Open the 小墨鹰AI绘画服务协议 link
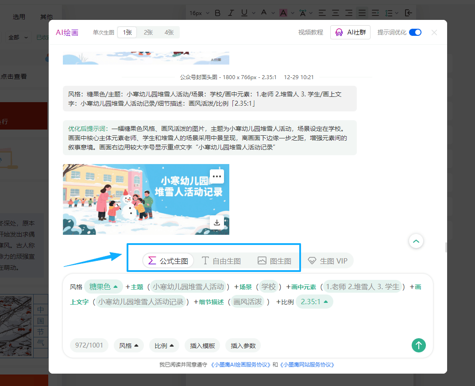Viewport: 475px width, 386px height. pyautogui.click(x=240, y=365)
